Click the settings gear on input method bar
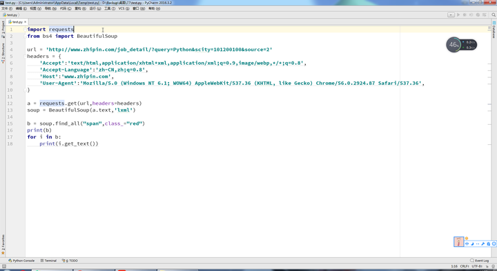497x271 pixels. (x=494, y=244)
